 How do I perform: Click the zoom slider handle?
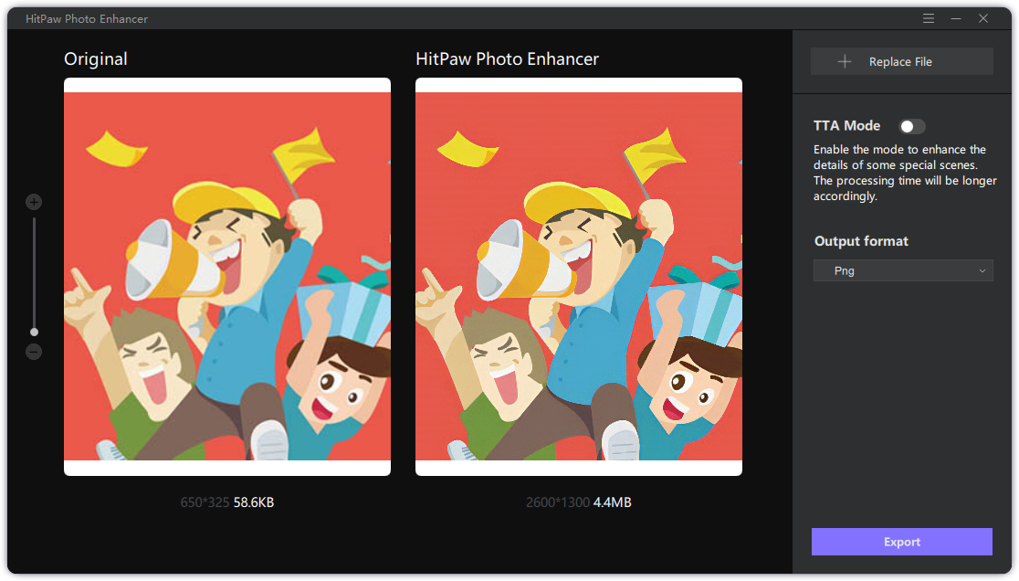tap(34, 332)
